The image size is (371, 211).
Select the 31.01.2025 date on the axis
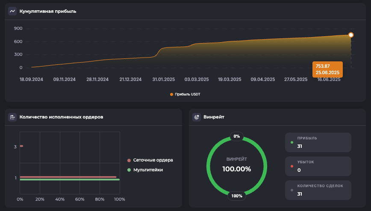click(164, 79)
